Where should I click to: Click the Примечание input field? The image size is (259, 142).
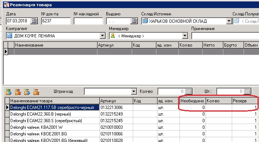225,36
